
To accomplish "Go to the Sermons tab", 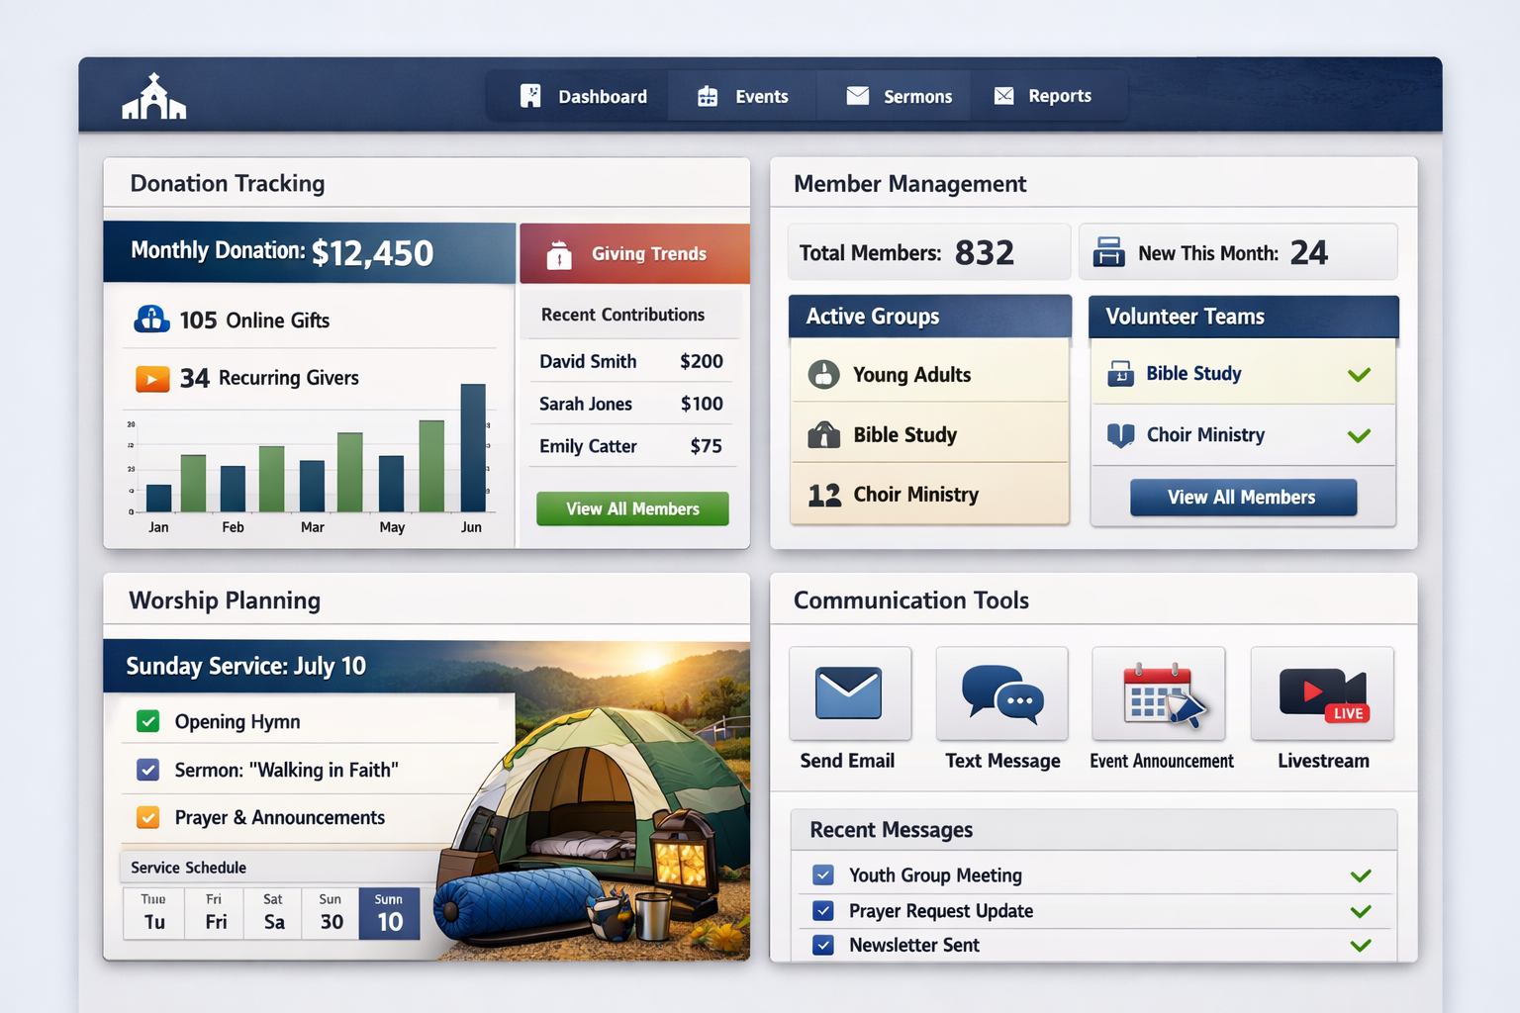I will [899, 96].
